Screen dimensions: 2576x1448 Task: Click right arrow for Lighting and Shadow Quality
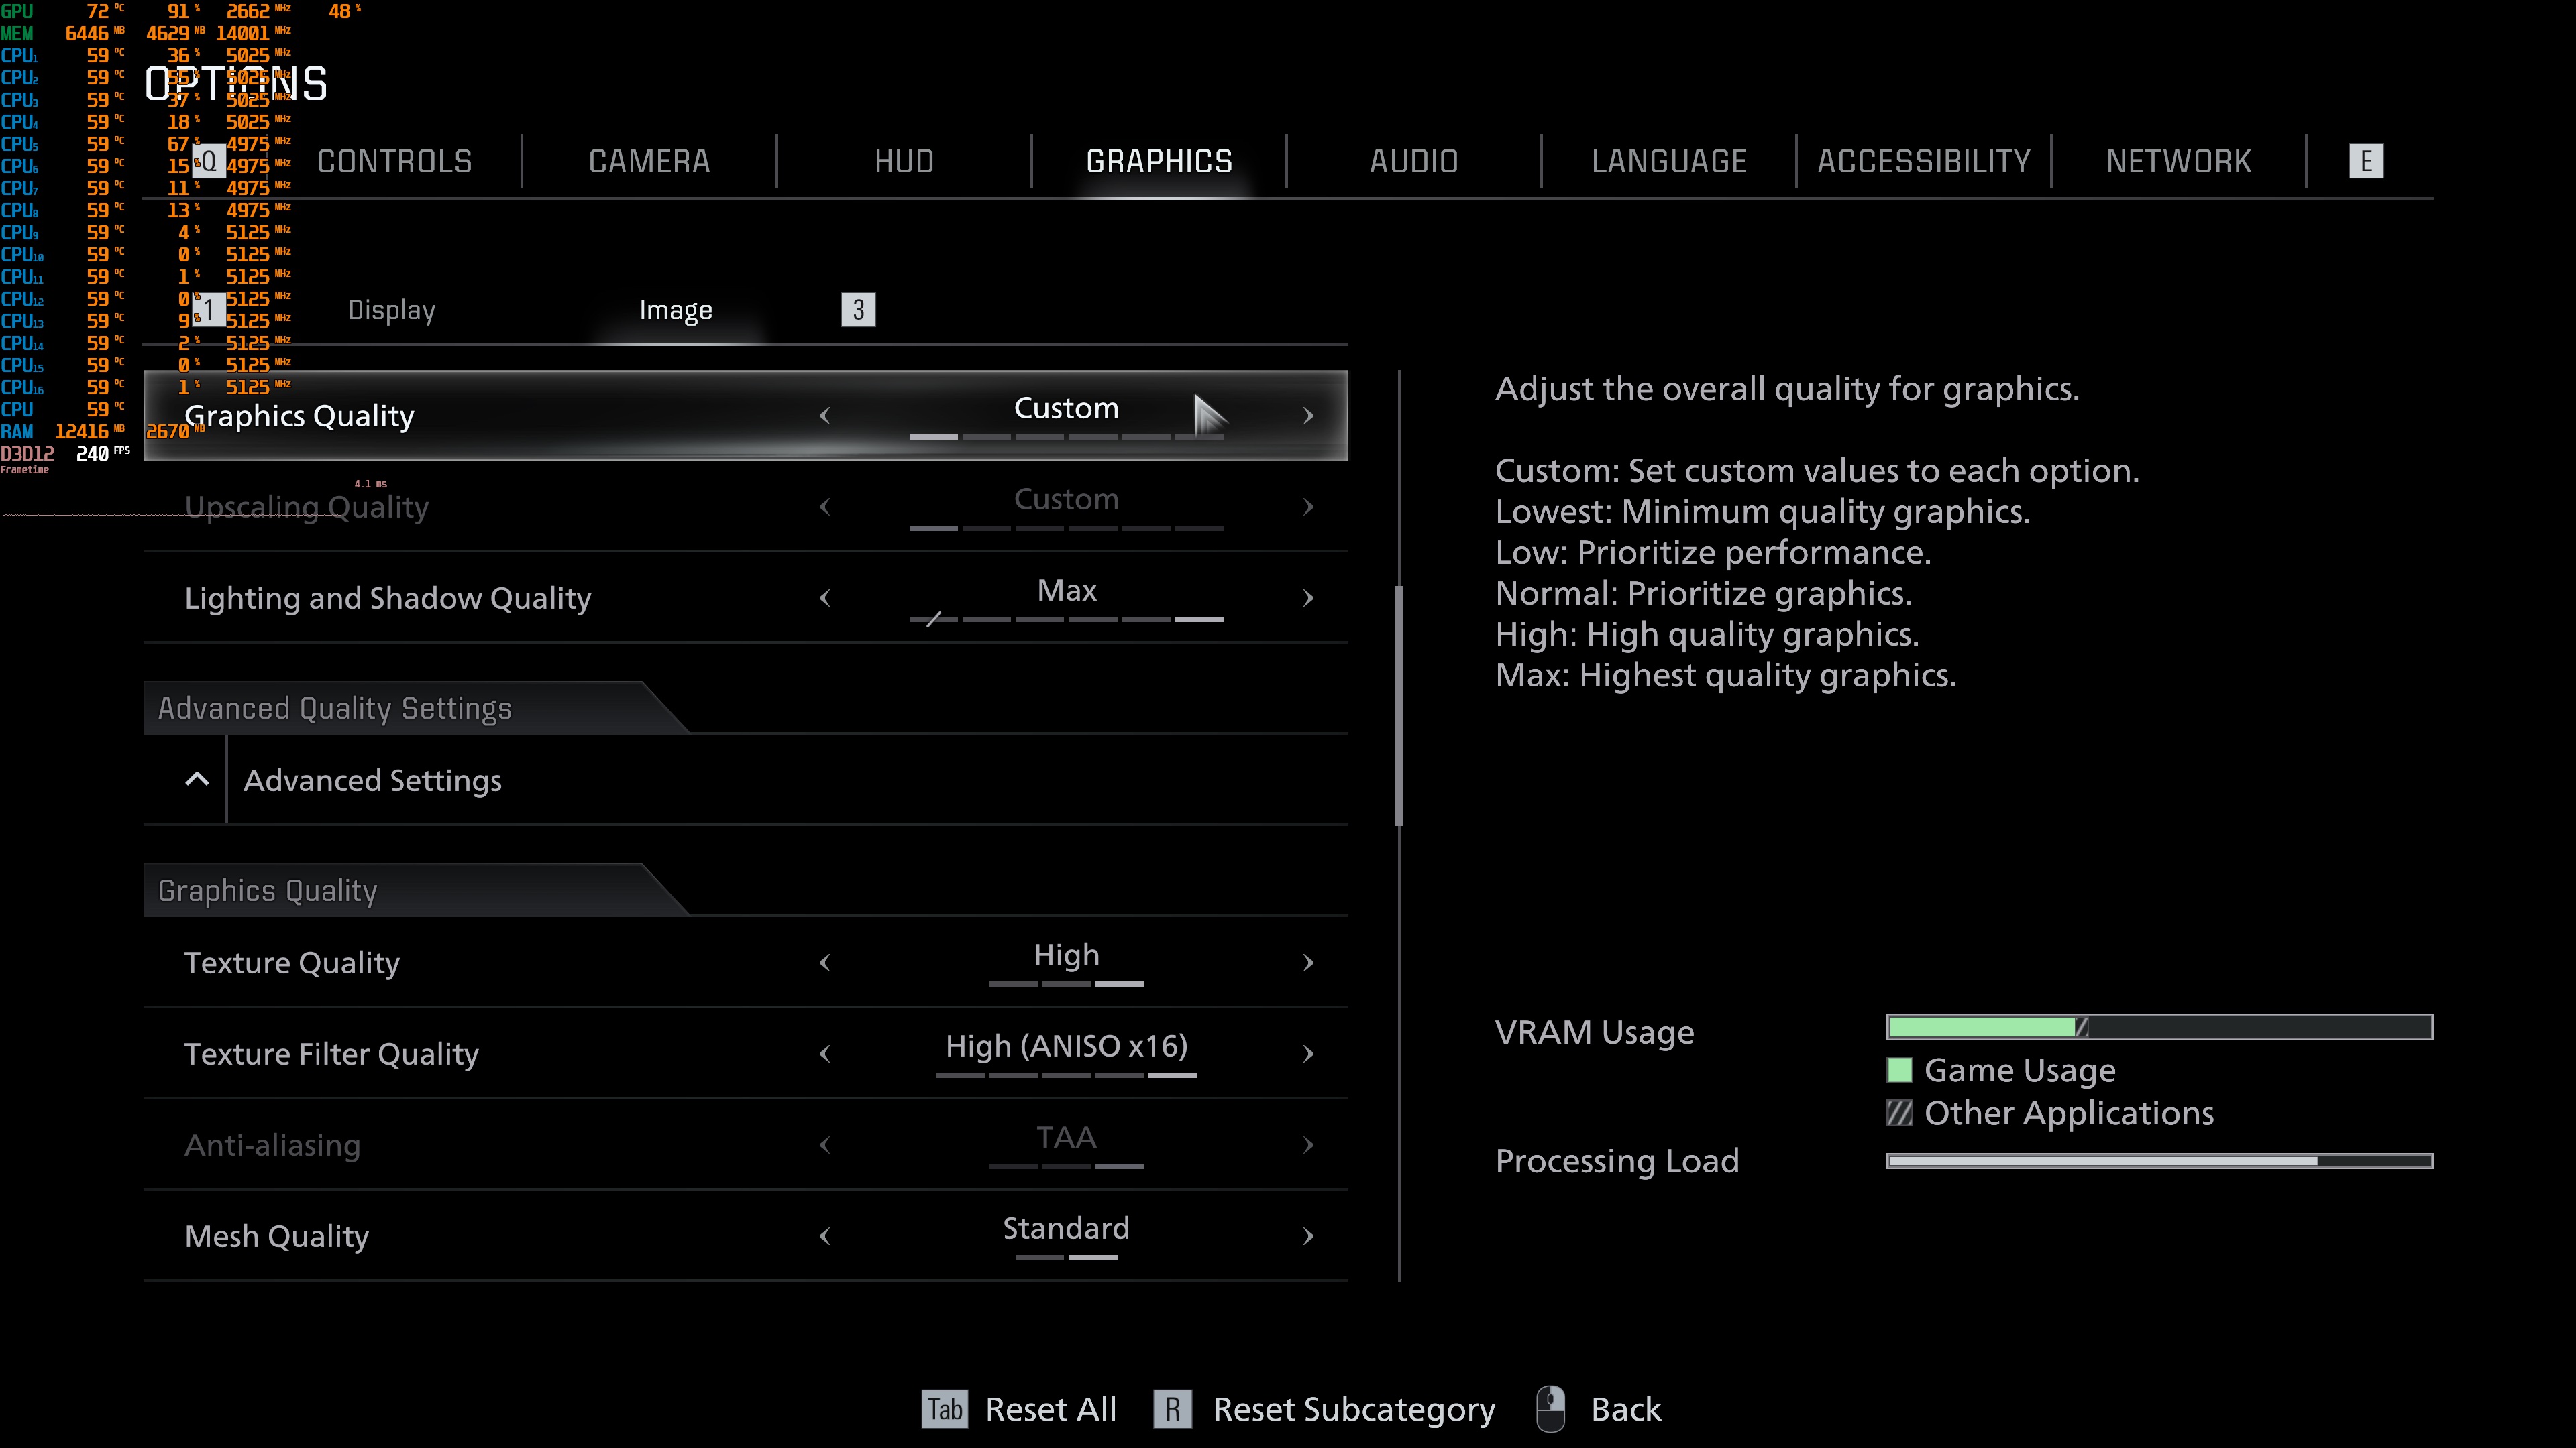1308,597
